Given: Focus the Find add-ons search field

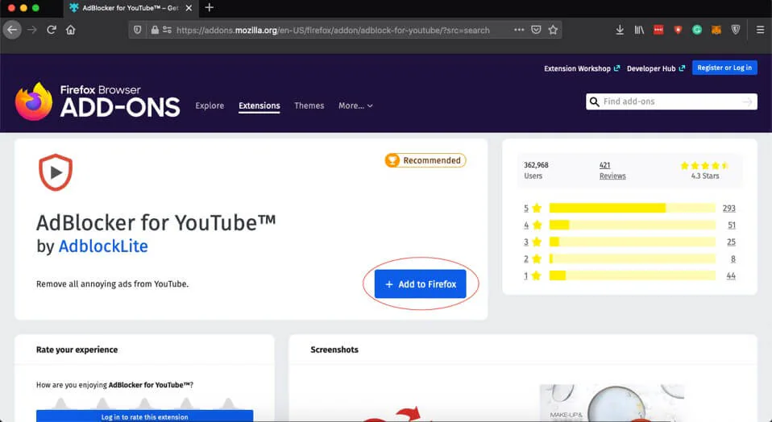Looking at the screenshot, I should coord(671,101).
